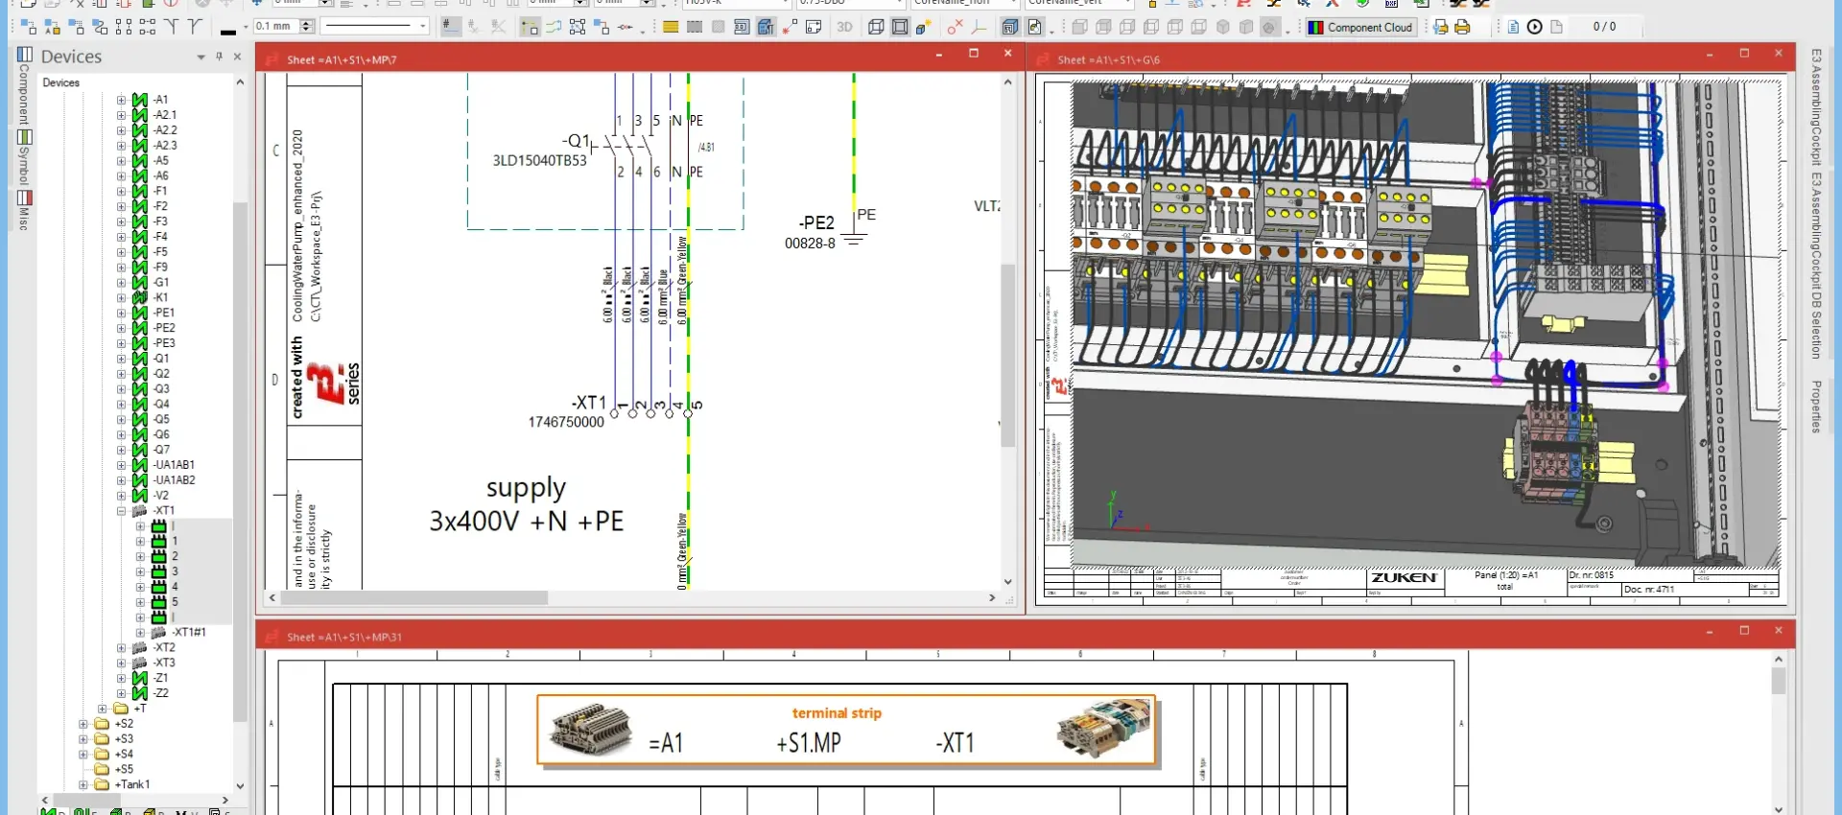Click the connect line Y-shaped tool icon

click(172, 27)
